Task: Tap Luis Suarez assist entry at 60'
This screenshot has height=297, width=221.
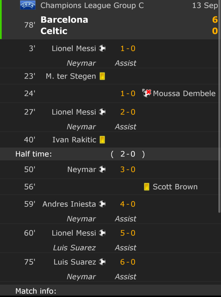Action: coord(74,248)
